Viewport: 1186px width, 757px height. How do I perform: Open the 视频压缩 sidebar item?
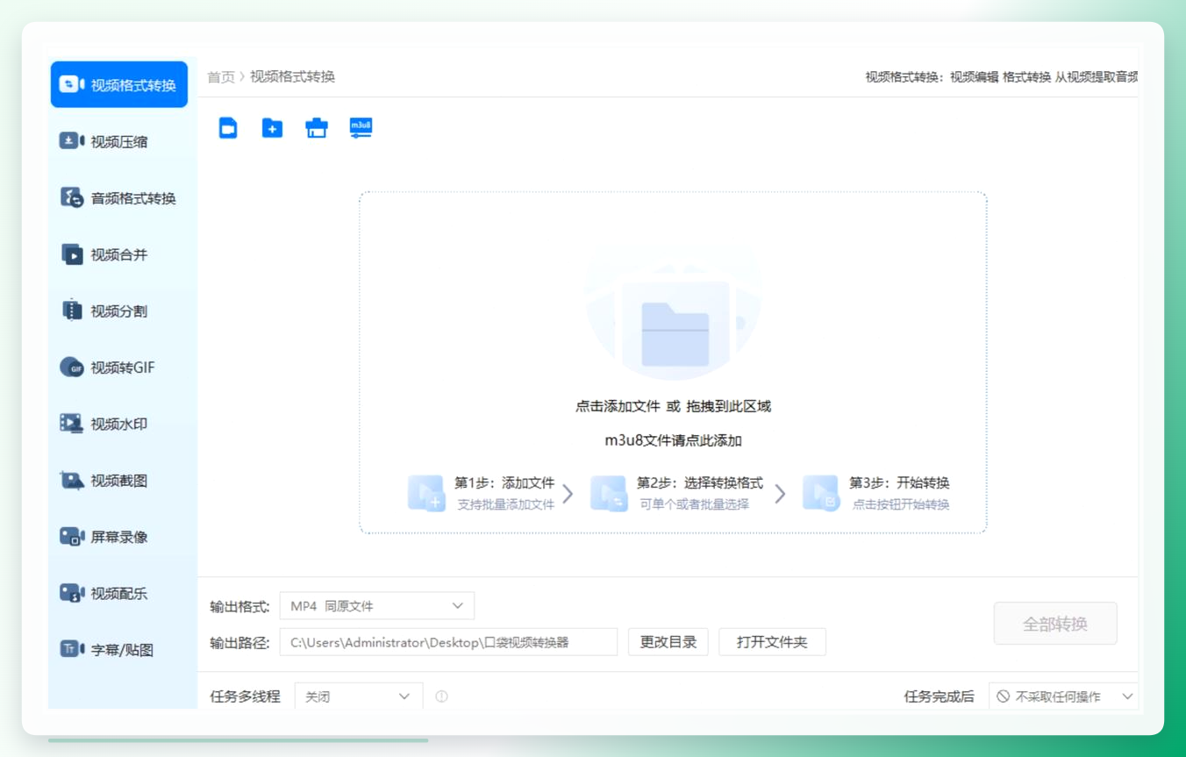(x=119, y=141)
